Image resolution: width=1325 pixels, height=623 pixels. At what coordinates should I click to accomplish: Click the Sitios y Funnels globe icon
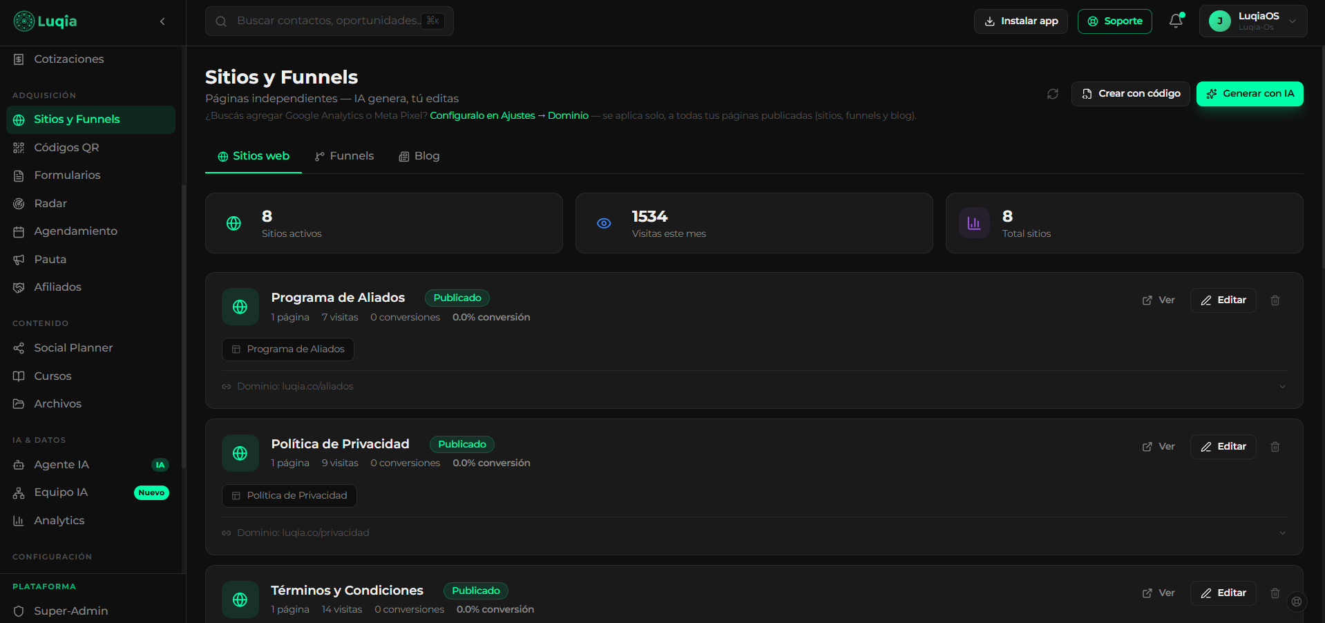coord(19,119)
